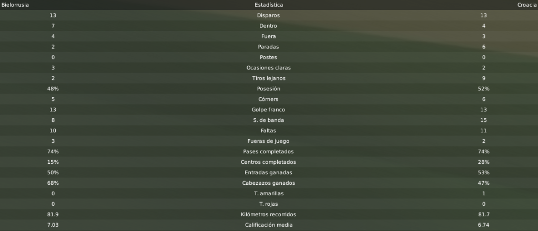This screenshot has width=538, height=231.
Task: Click the Entradas ganadas label
Action: point(269,173)
